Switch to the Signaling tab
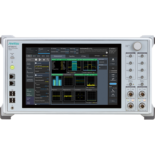This screenshot has height=155, width=155. pyautogui.click(x=72, y=56)
